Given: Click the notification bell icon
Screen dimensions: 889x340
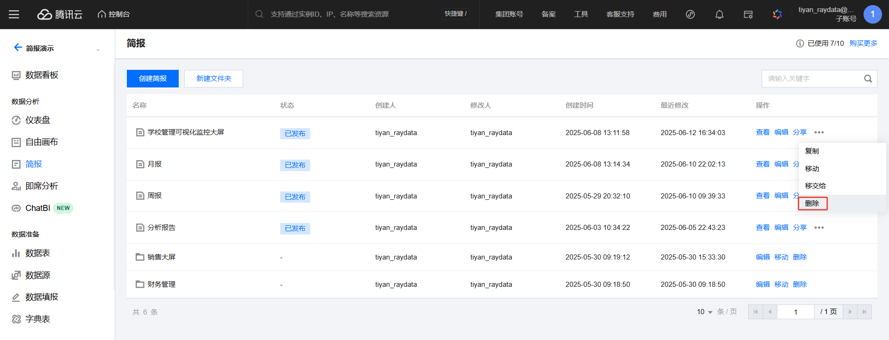Looking at the screenshot, I should pos(719,14).
